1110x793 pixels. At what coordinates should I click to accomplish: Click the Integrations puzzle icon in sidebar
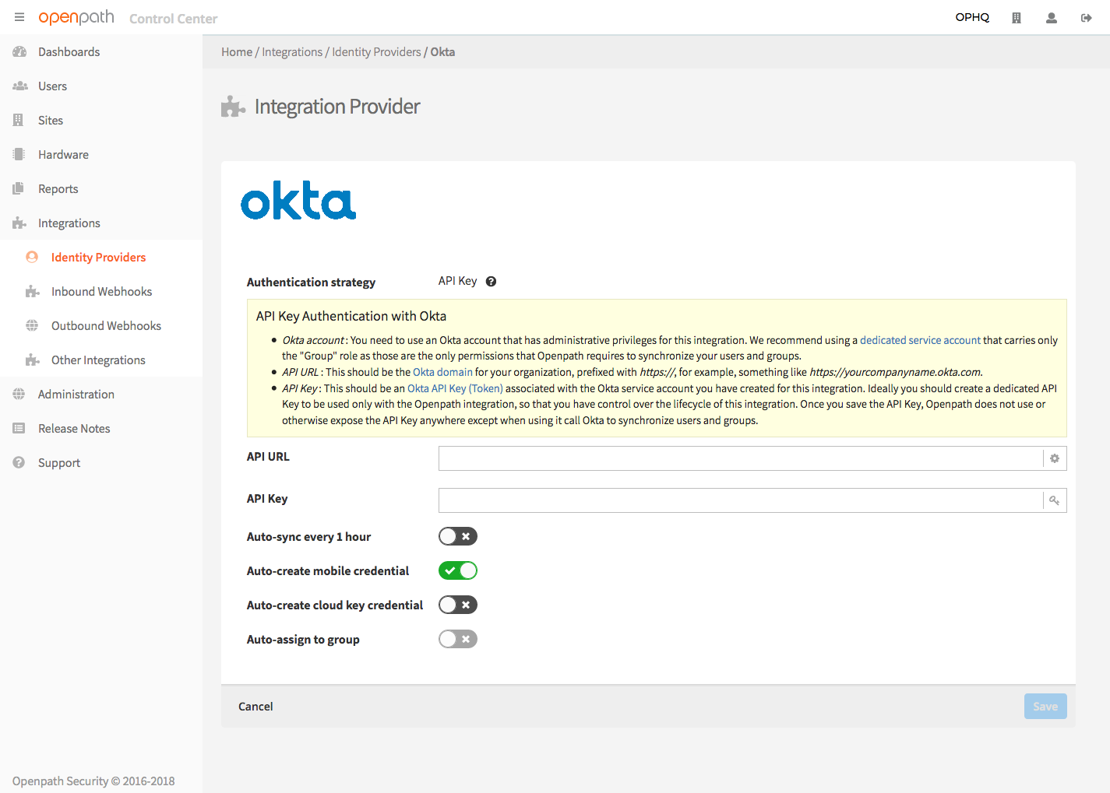tap(19, 223)
